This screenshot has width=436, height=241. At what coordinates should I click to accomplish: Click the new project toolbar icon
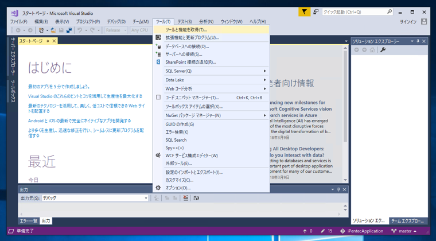click(x=41, y=30)
